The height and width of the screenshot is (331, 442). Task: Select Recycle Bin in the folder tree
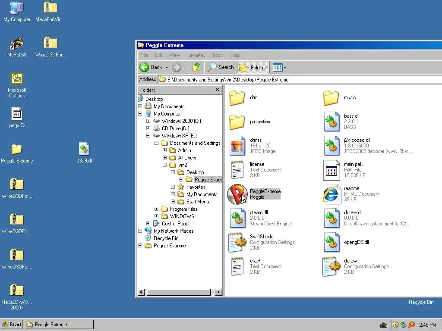tap(166, 238)
